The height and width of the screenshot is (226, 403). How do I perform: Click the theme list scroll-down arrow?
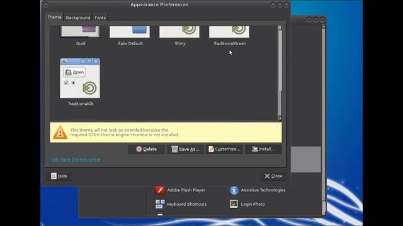pyautogui.click(x=280, y=118)
